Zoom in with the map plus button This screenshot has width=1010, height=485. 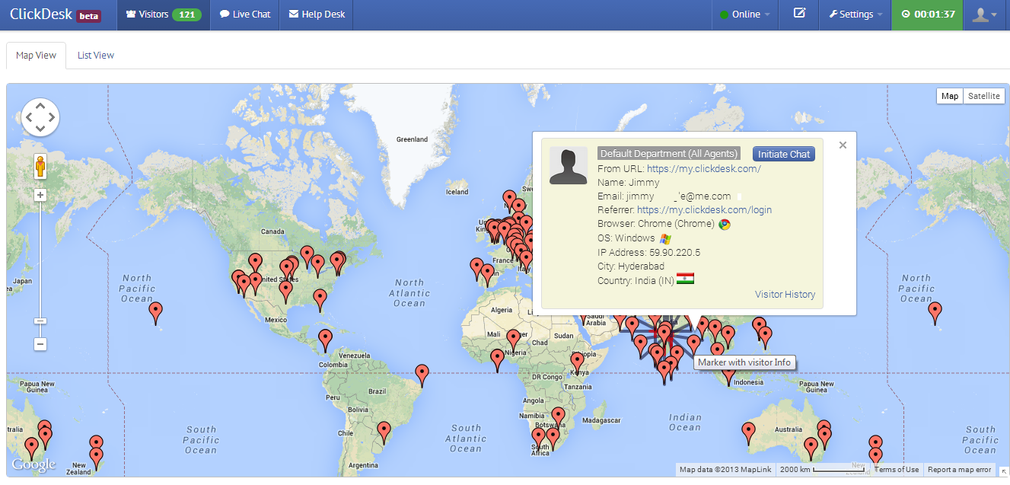[x=40, y=195]
